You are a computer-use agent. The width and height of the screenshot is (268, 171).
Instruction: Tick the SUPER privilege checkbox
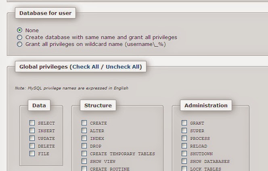coord(184,131)
